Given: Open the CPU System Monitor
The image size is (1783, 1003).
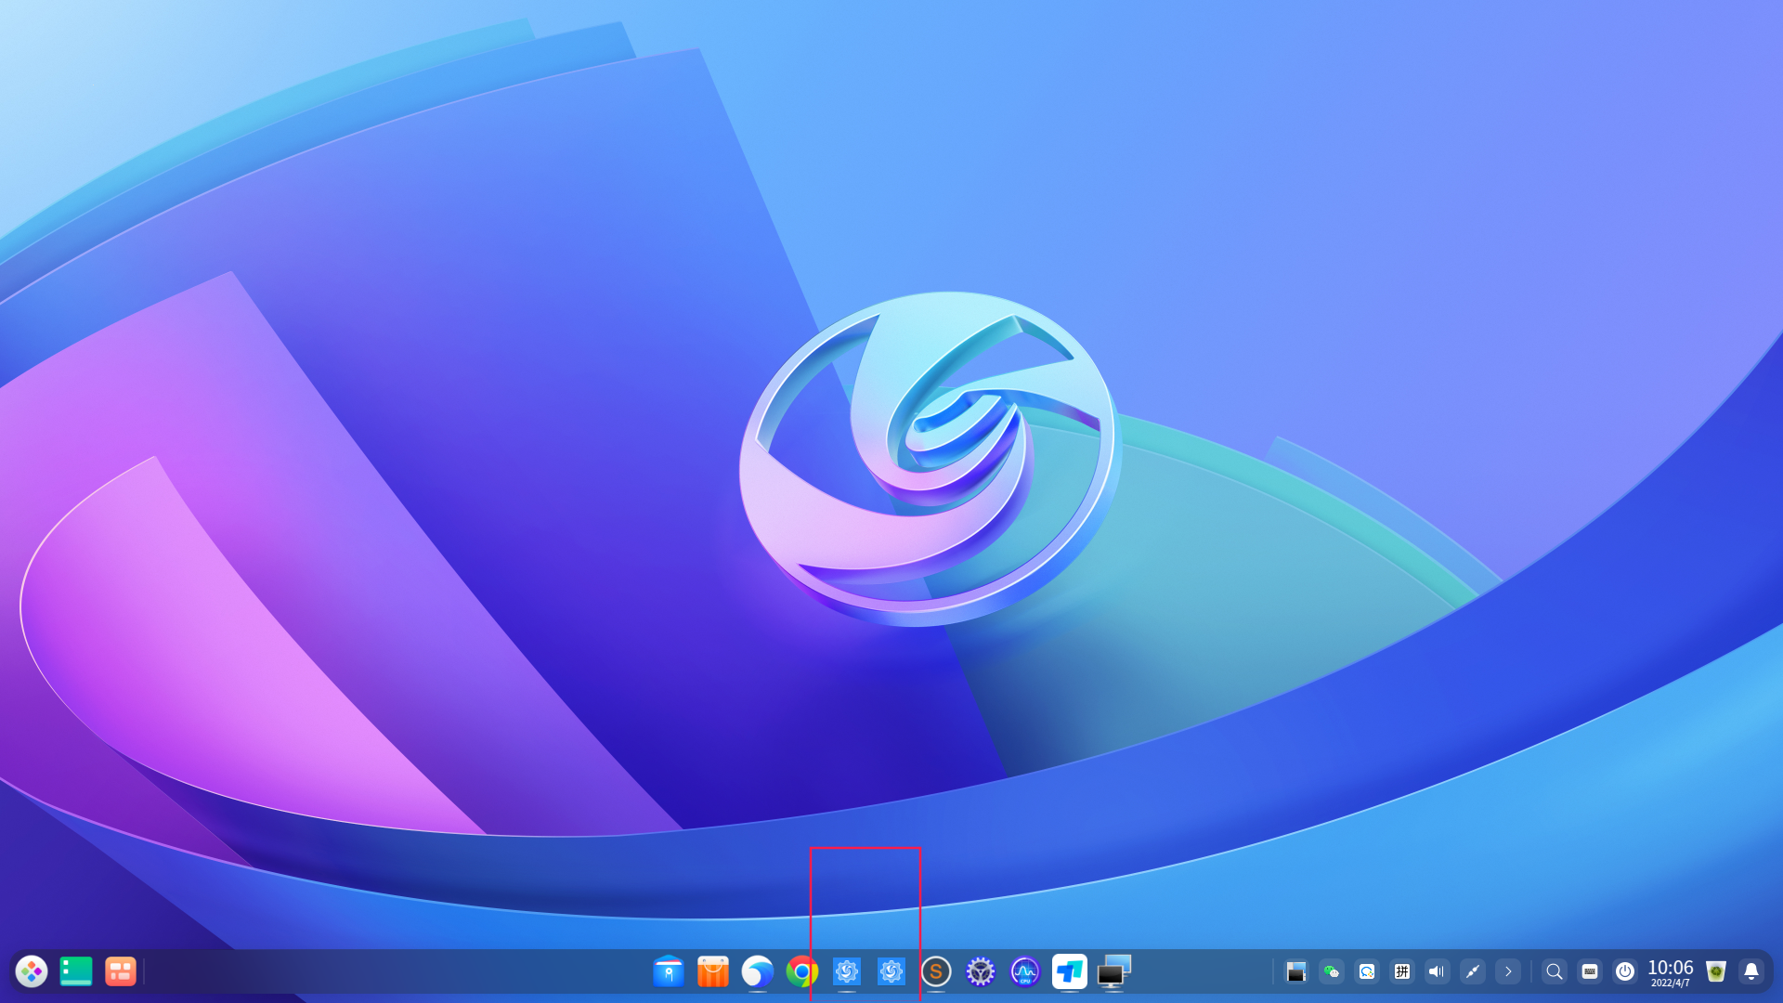Looking at the screenshot, I should click(1023, 972).
